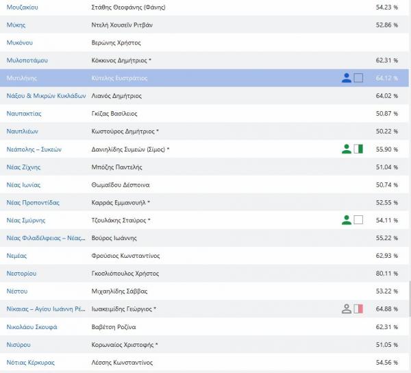Screen dimensions: 411x373
Task: Click the green person icon for Νέας Σμύρνης
Action: [347, 220]
